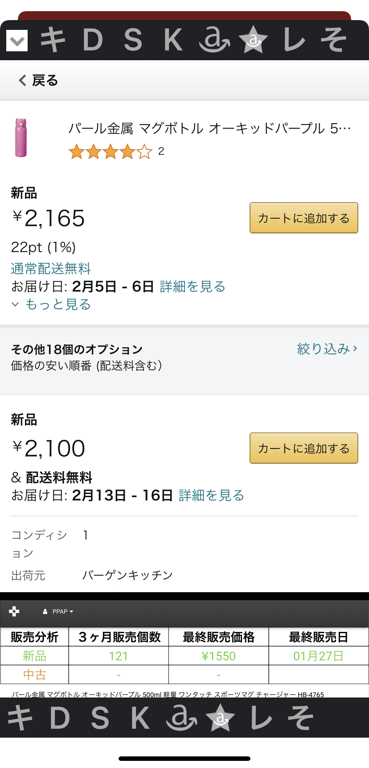This screenshot has height=768, width=369.
Task: Tap the D icon in the top toolbar
Action: pyautogui.click(x=93, y=40)
